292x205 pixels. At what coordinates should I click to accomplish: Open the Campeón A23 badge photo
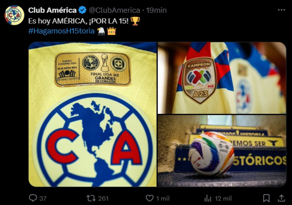[x=222, y=78]
